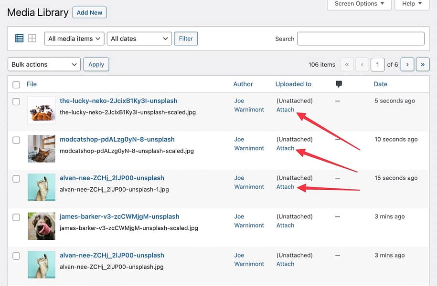Open the modcatshop image thumbnail

[x=41, y=148]
